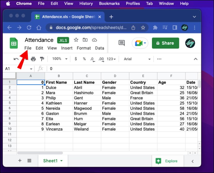Open the 100% zoom dropdown
The height and width of the screenshot is (173, 214).
(x=60, y=59)
